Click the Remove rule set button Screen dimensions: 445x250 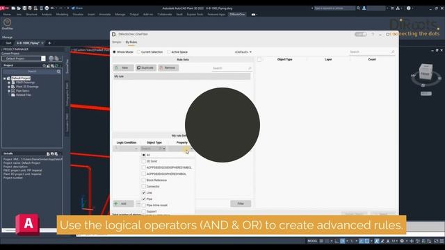(168, 68)
